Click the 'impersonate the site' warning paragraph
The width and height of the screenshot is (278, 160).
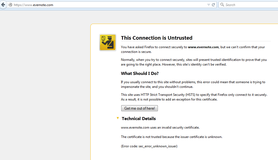(193, 84)
